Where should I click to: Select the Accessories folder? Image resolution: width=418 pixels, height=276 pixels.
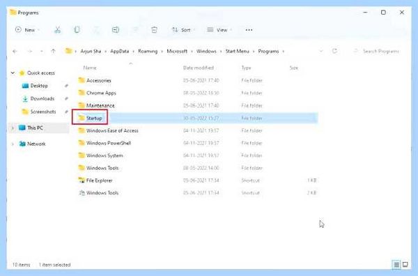(x=197, y=80)
